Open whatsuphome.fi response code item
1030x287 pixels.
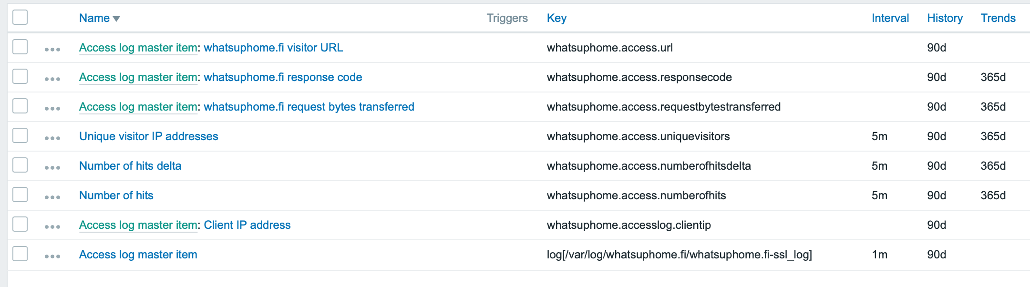tap(283, 77)
